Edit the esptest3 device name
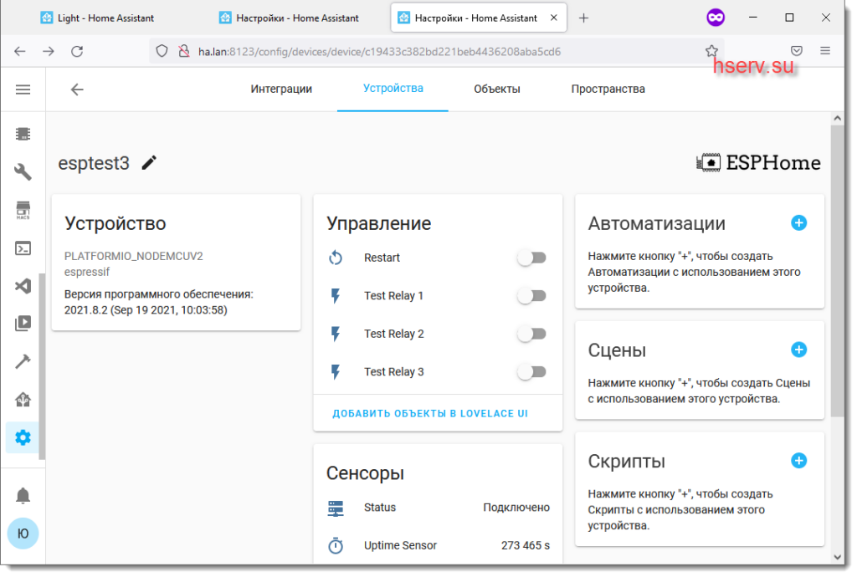857x577 pixels. click(x=149, y=163)
